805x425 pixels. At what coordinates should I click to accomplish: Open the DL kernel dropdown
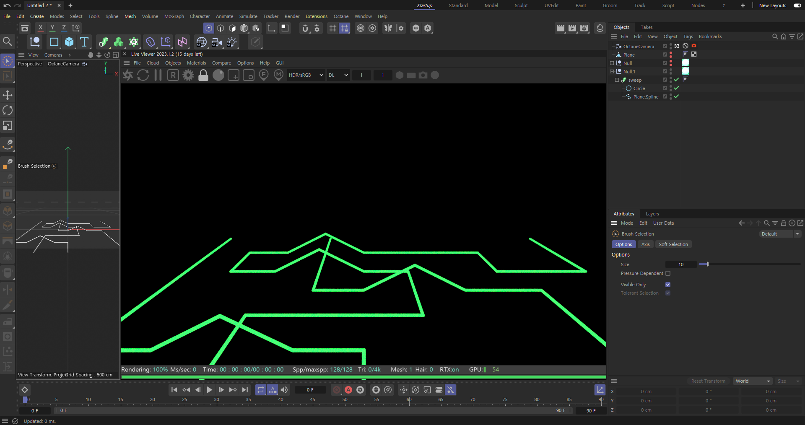338,75
